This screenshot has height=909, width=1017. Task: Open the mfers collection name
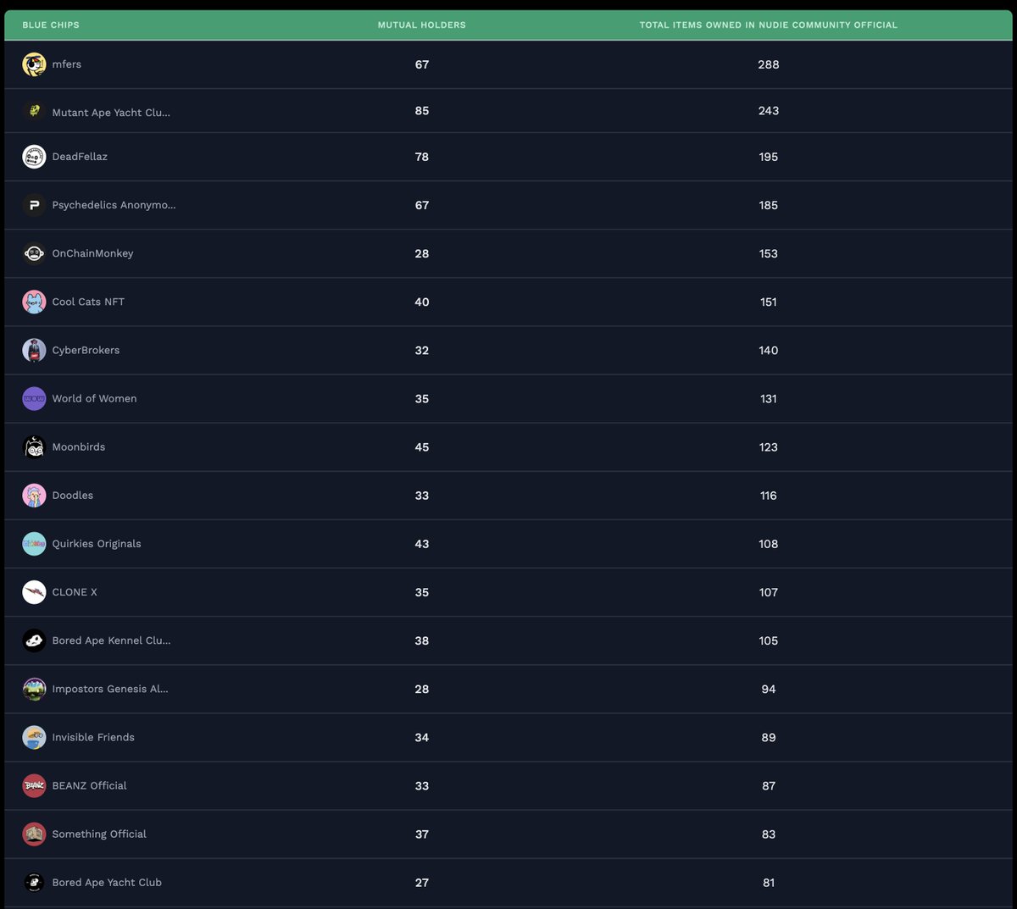(x=67, y=64)
